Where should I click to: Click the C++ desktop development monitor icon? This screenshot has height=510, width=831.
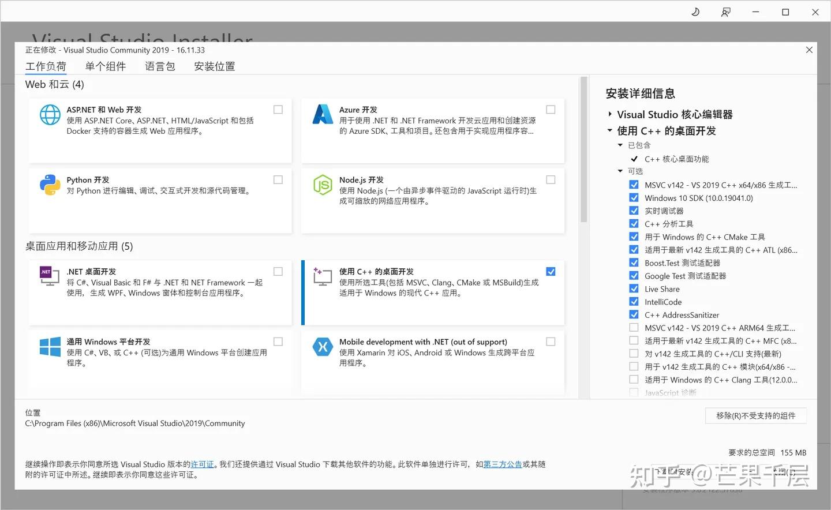coord(323,276)
